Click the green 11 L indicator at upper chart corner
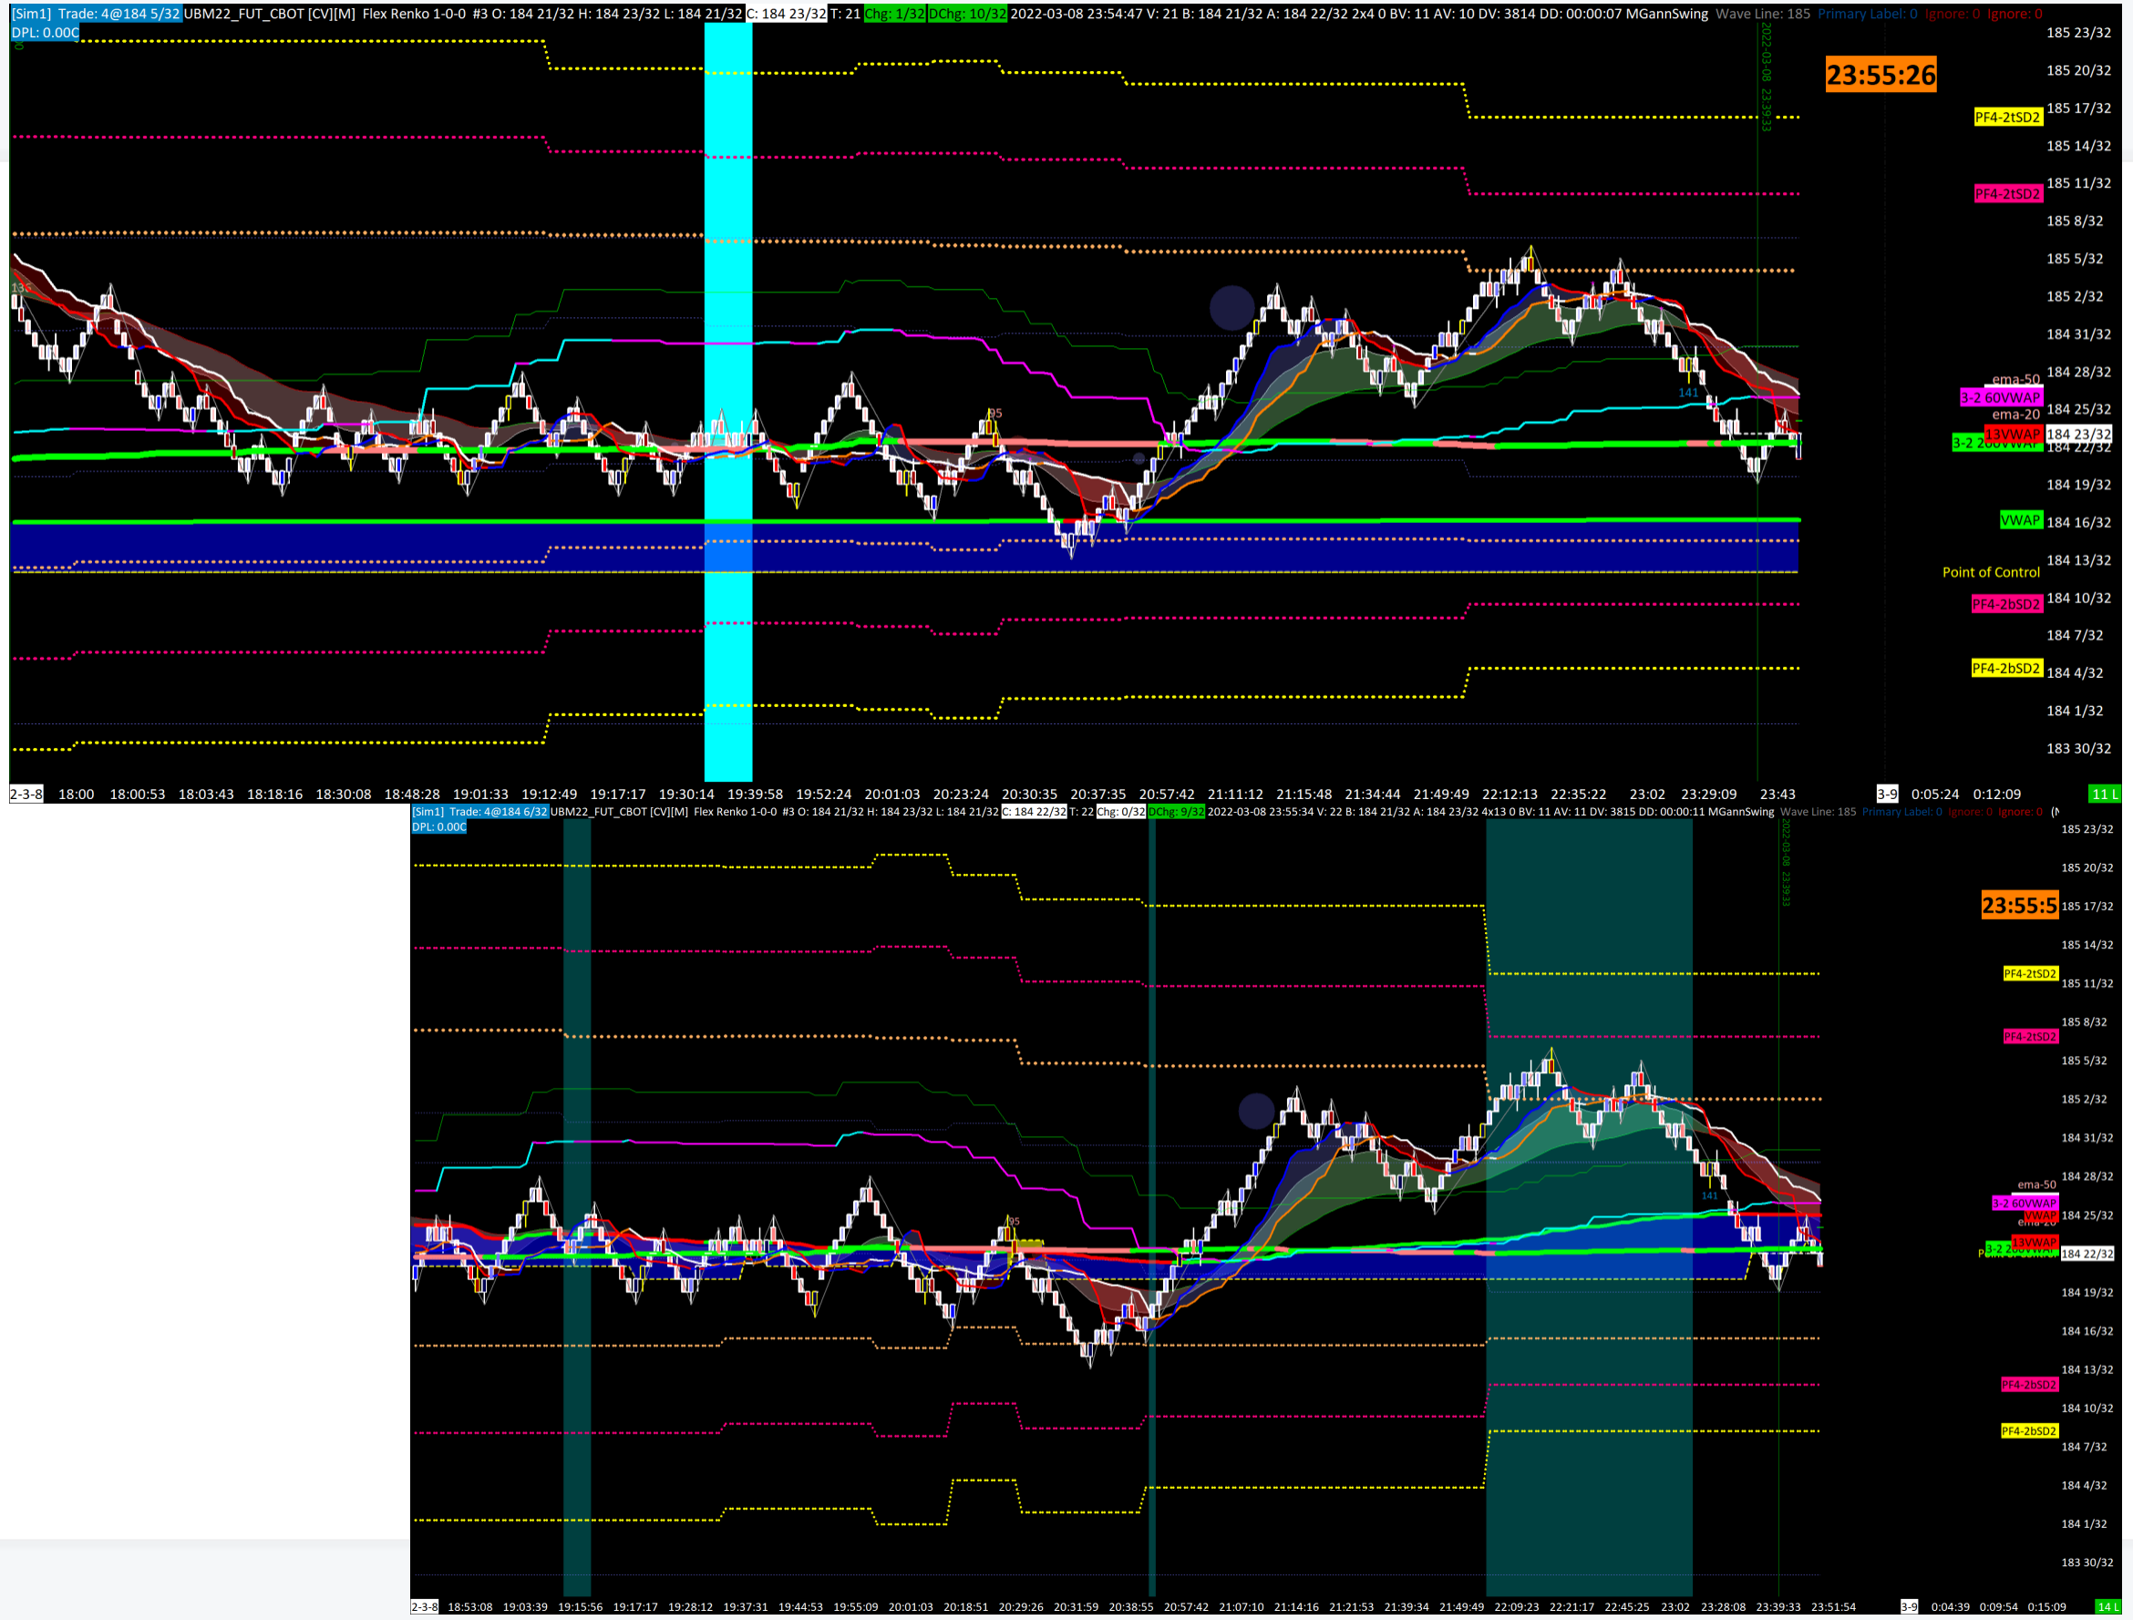The height and width of the screenshot is (1620, 2133). 2104,794
